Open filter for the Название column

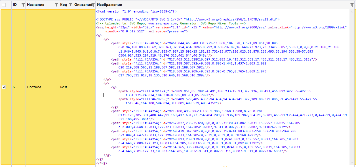pos(56,5)
